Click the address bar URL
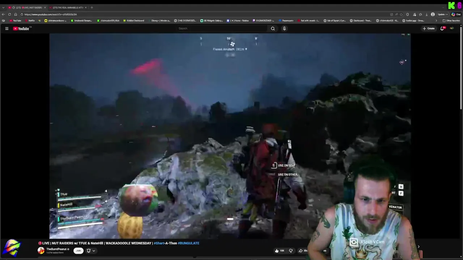Screen dimensions: 463x260 point(51,14)
